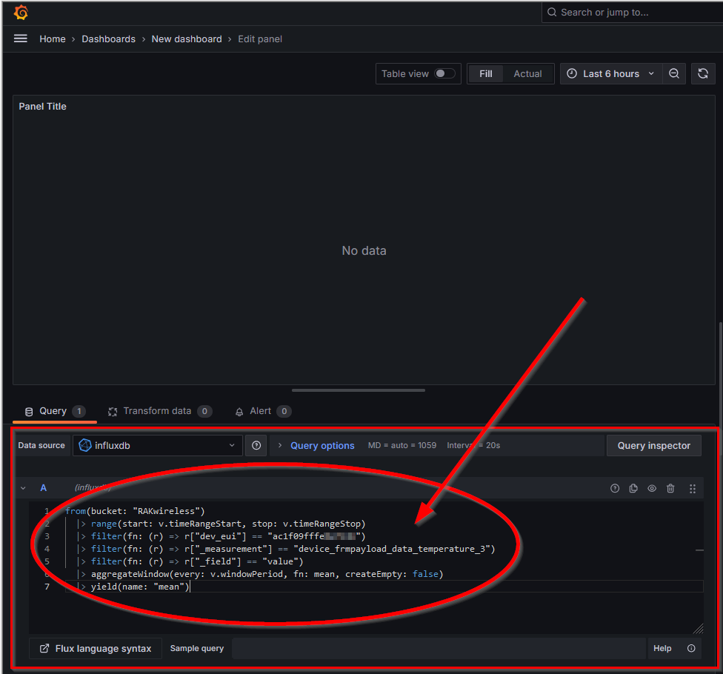The width and height of the screenshot is (723, 674).
Task: Open the Query inspector
Action: tap(653, 445)
